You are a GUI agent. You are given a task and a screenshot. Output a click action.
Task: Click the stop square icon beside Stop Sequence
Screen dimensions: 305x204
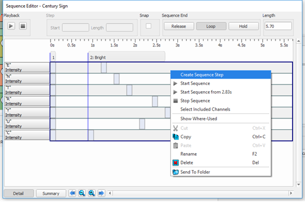tap(175, 101)
